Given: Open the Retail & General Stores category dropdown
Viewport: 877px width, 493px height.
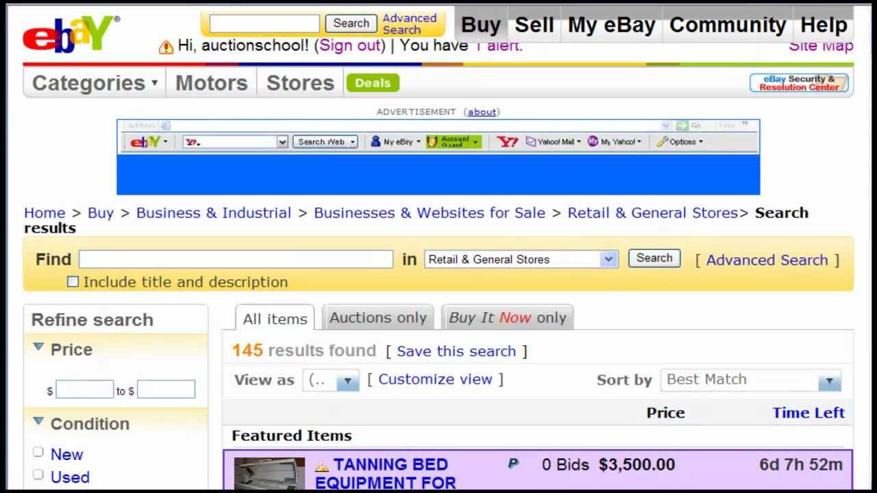Looking at the screenshot, I should point(521,259).
